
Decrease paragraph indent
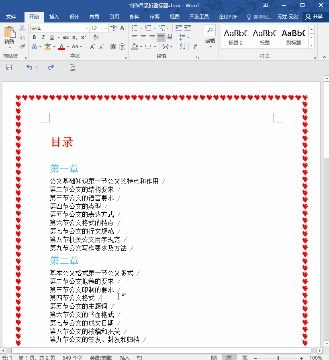pyautogui.click(x=179, y=28)
